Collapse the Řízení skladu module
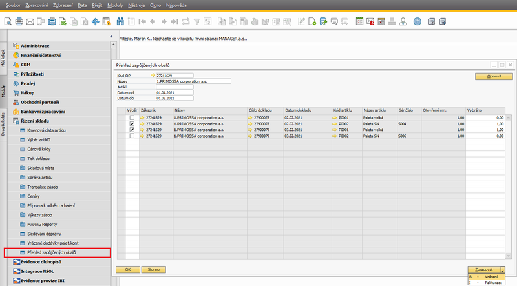 pyautogui.click(x=35, y=121)
